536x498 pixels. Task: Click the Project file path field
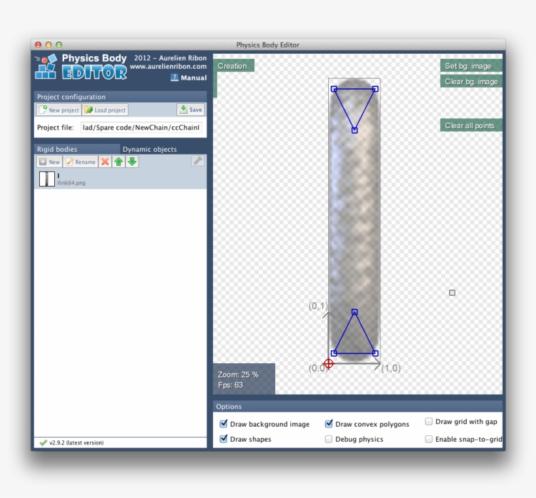tap(141, 128)
